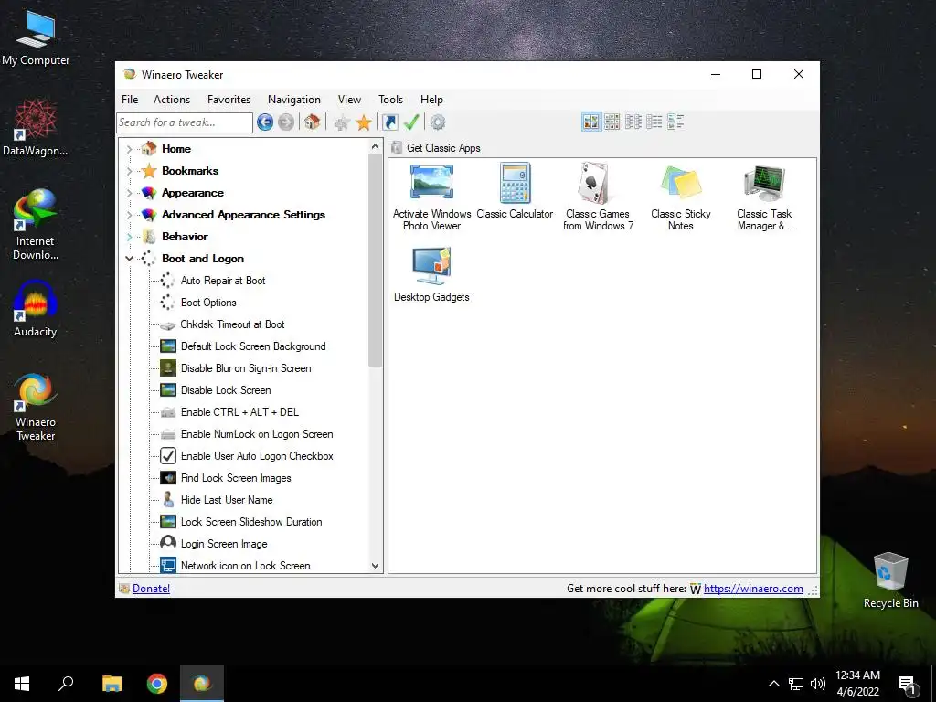Open the Help menu
The image size is (936, 702).
point(431,100)
